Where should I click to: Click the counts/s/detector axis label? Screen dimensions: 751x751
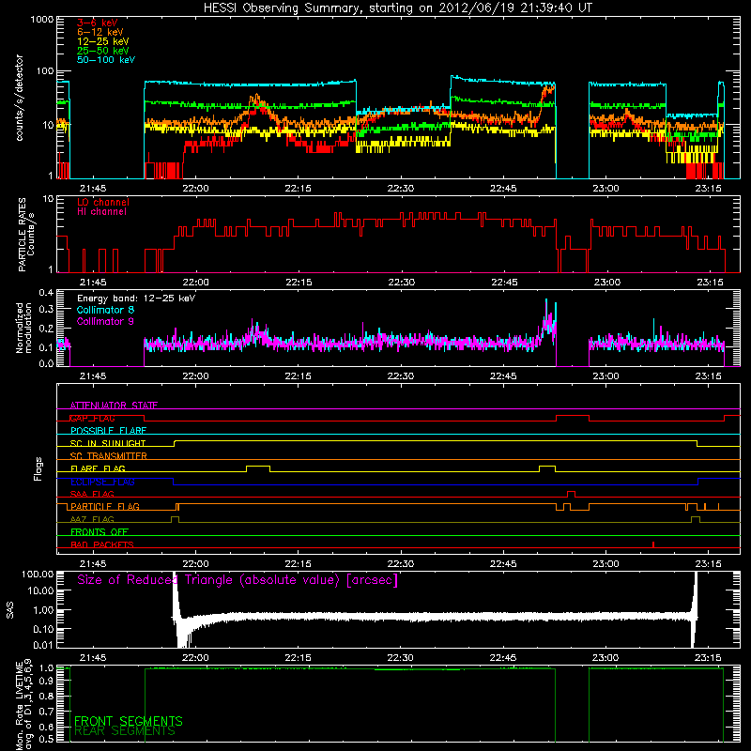tap(20, 98)
